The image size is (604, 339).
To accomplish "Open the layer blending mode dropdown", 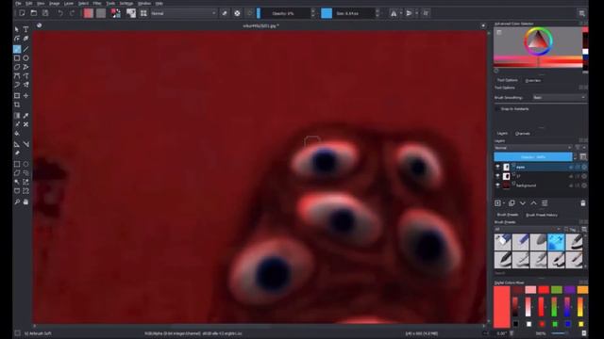I will pos(533,148).
